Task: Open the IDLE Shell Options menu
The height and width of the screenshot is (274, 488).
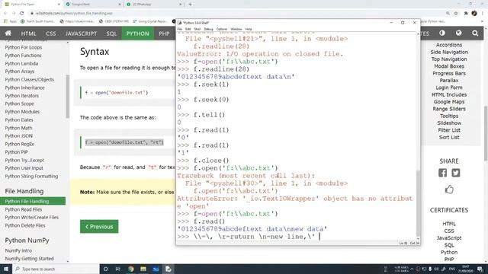Action: click(x=222, y=29)
